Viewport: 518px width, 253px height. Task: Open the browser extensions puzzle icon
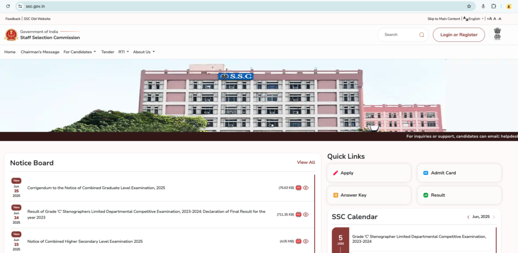(x=494, y=6)
